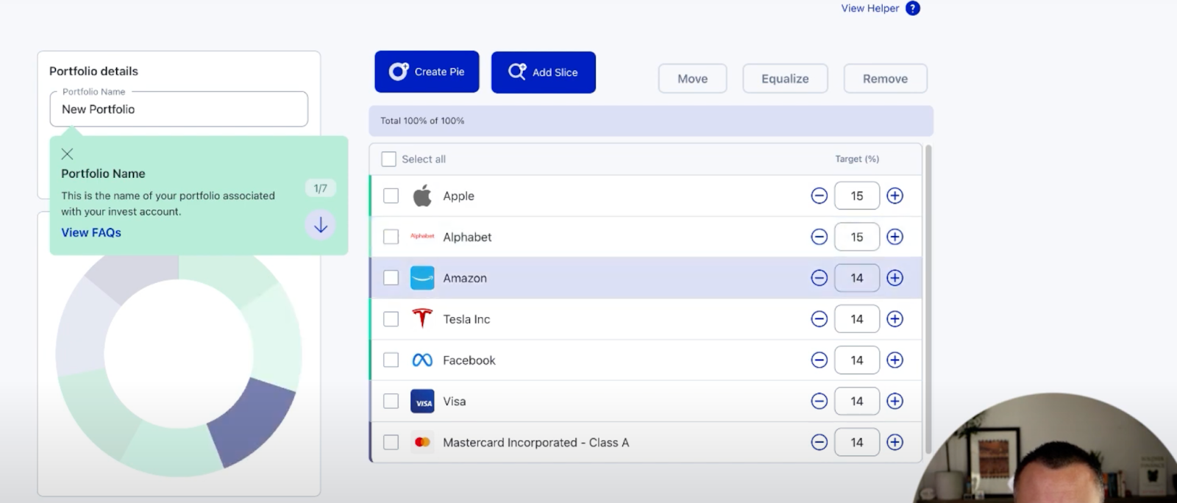Viewport: 1177px width, 503px height.
Task: Increase Alphabet target percentage
Action: (x=895, y=237)
